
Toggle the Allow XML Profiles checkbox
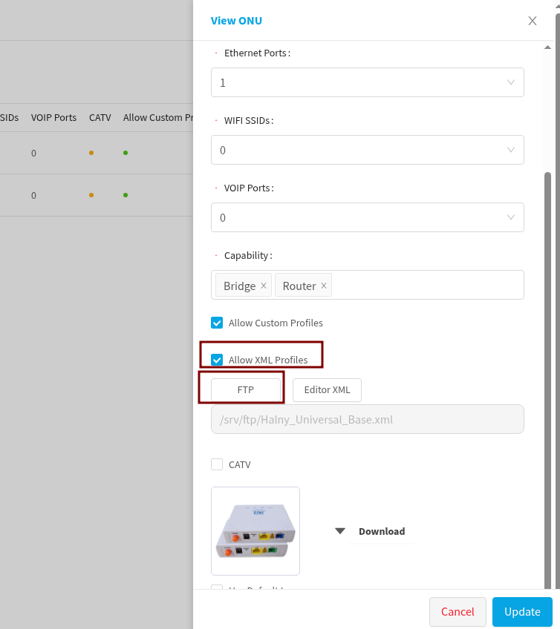pos(217,360)
